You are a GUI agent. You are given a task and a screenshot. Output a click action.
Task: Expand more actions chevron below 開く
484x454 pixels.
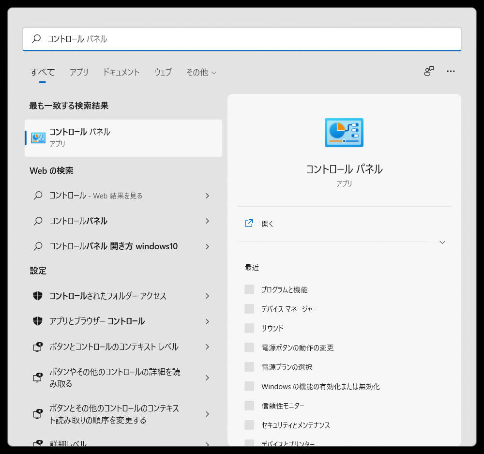coord(442,242)
